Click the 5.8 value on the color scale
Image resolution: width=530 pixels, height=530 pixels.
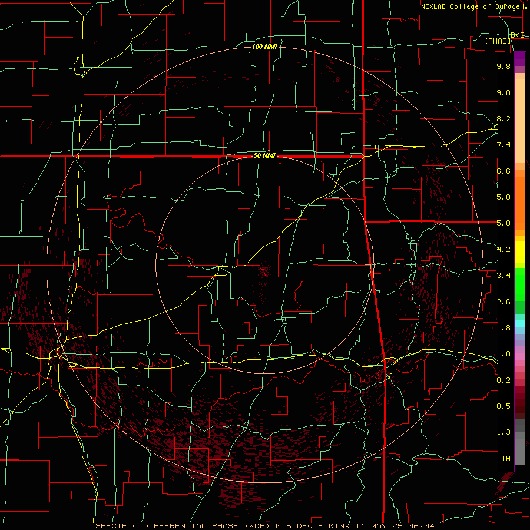(503, 197)
